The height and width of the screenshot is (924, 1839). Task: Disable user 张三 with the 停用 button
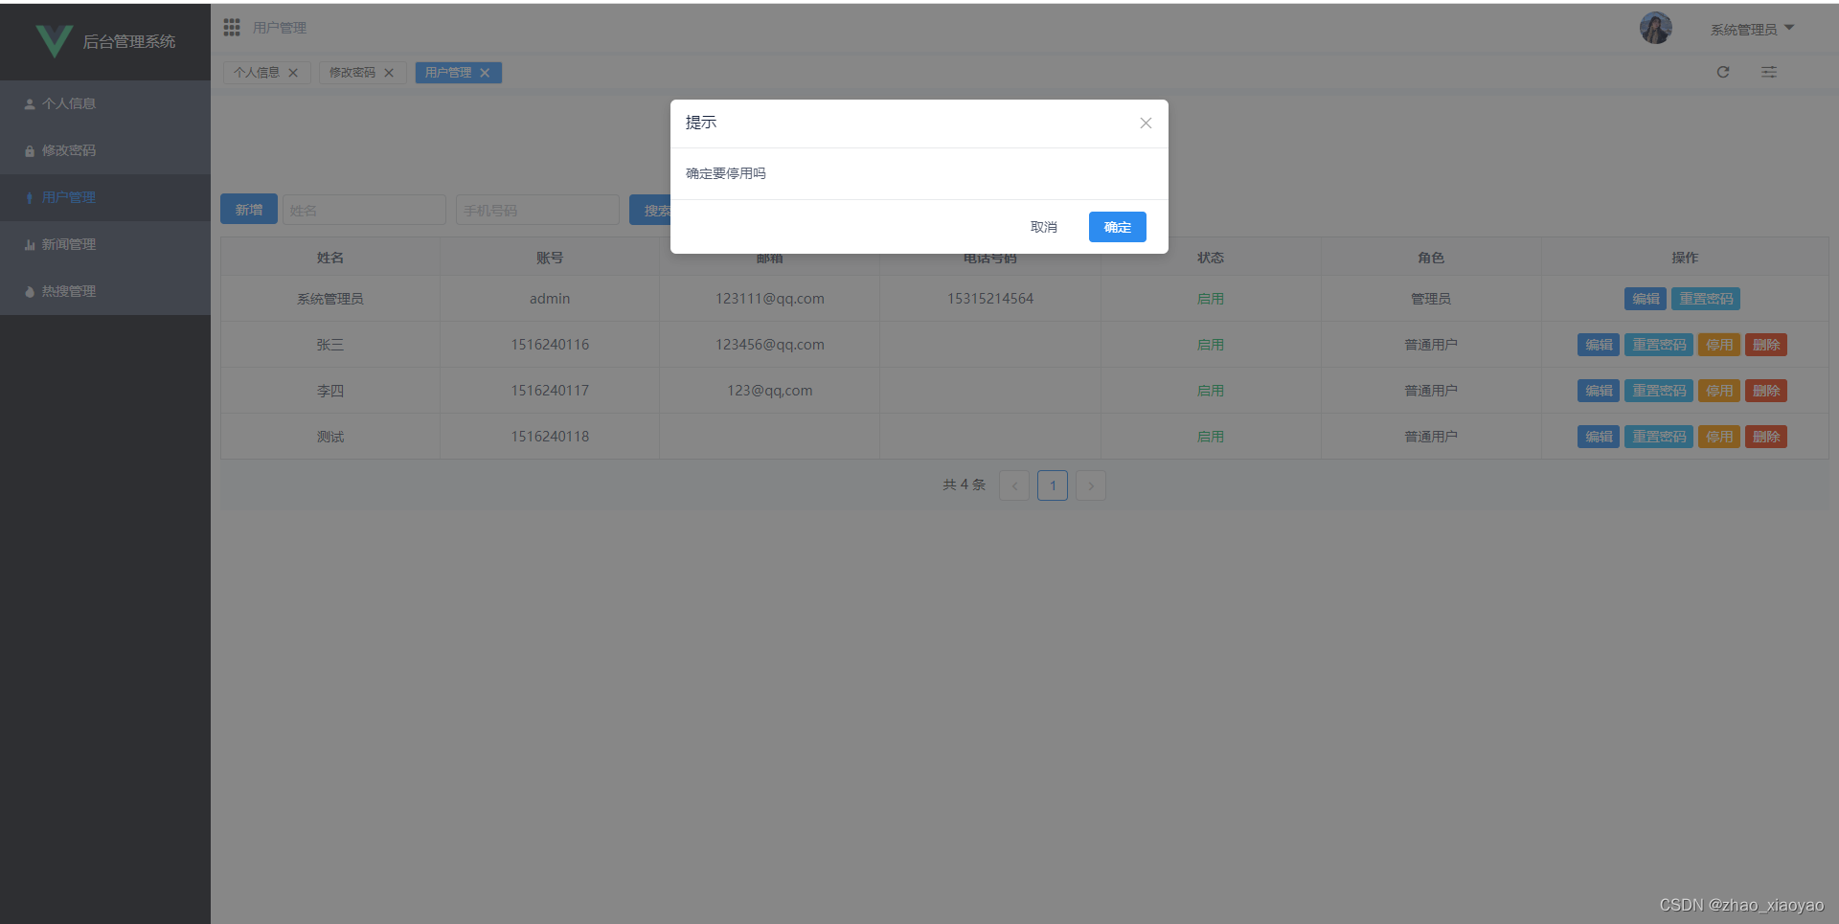tap(1719, 344)
